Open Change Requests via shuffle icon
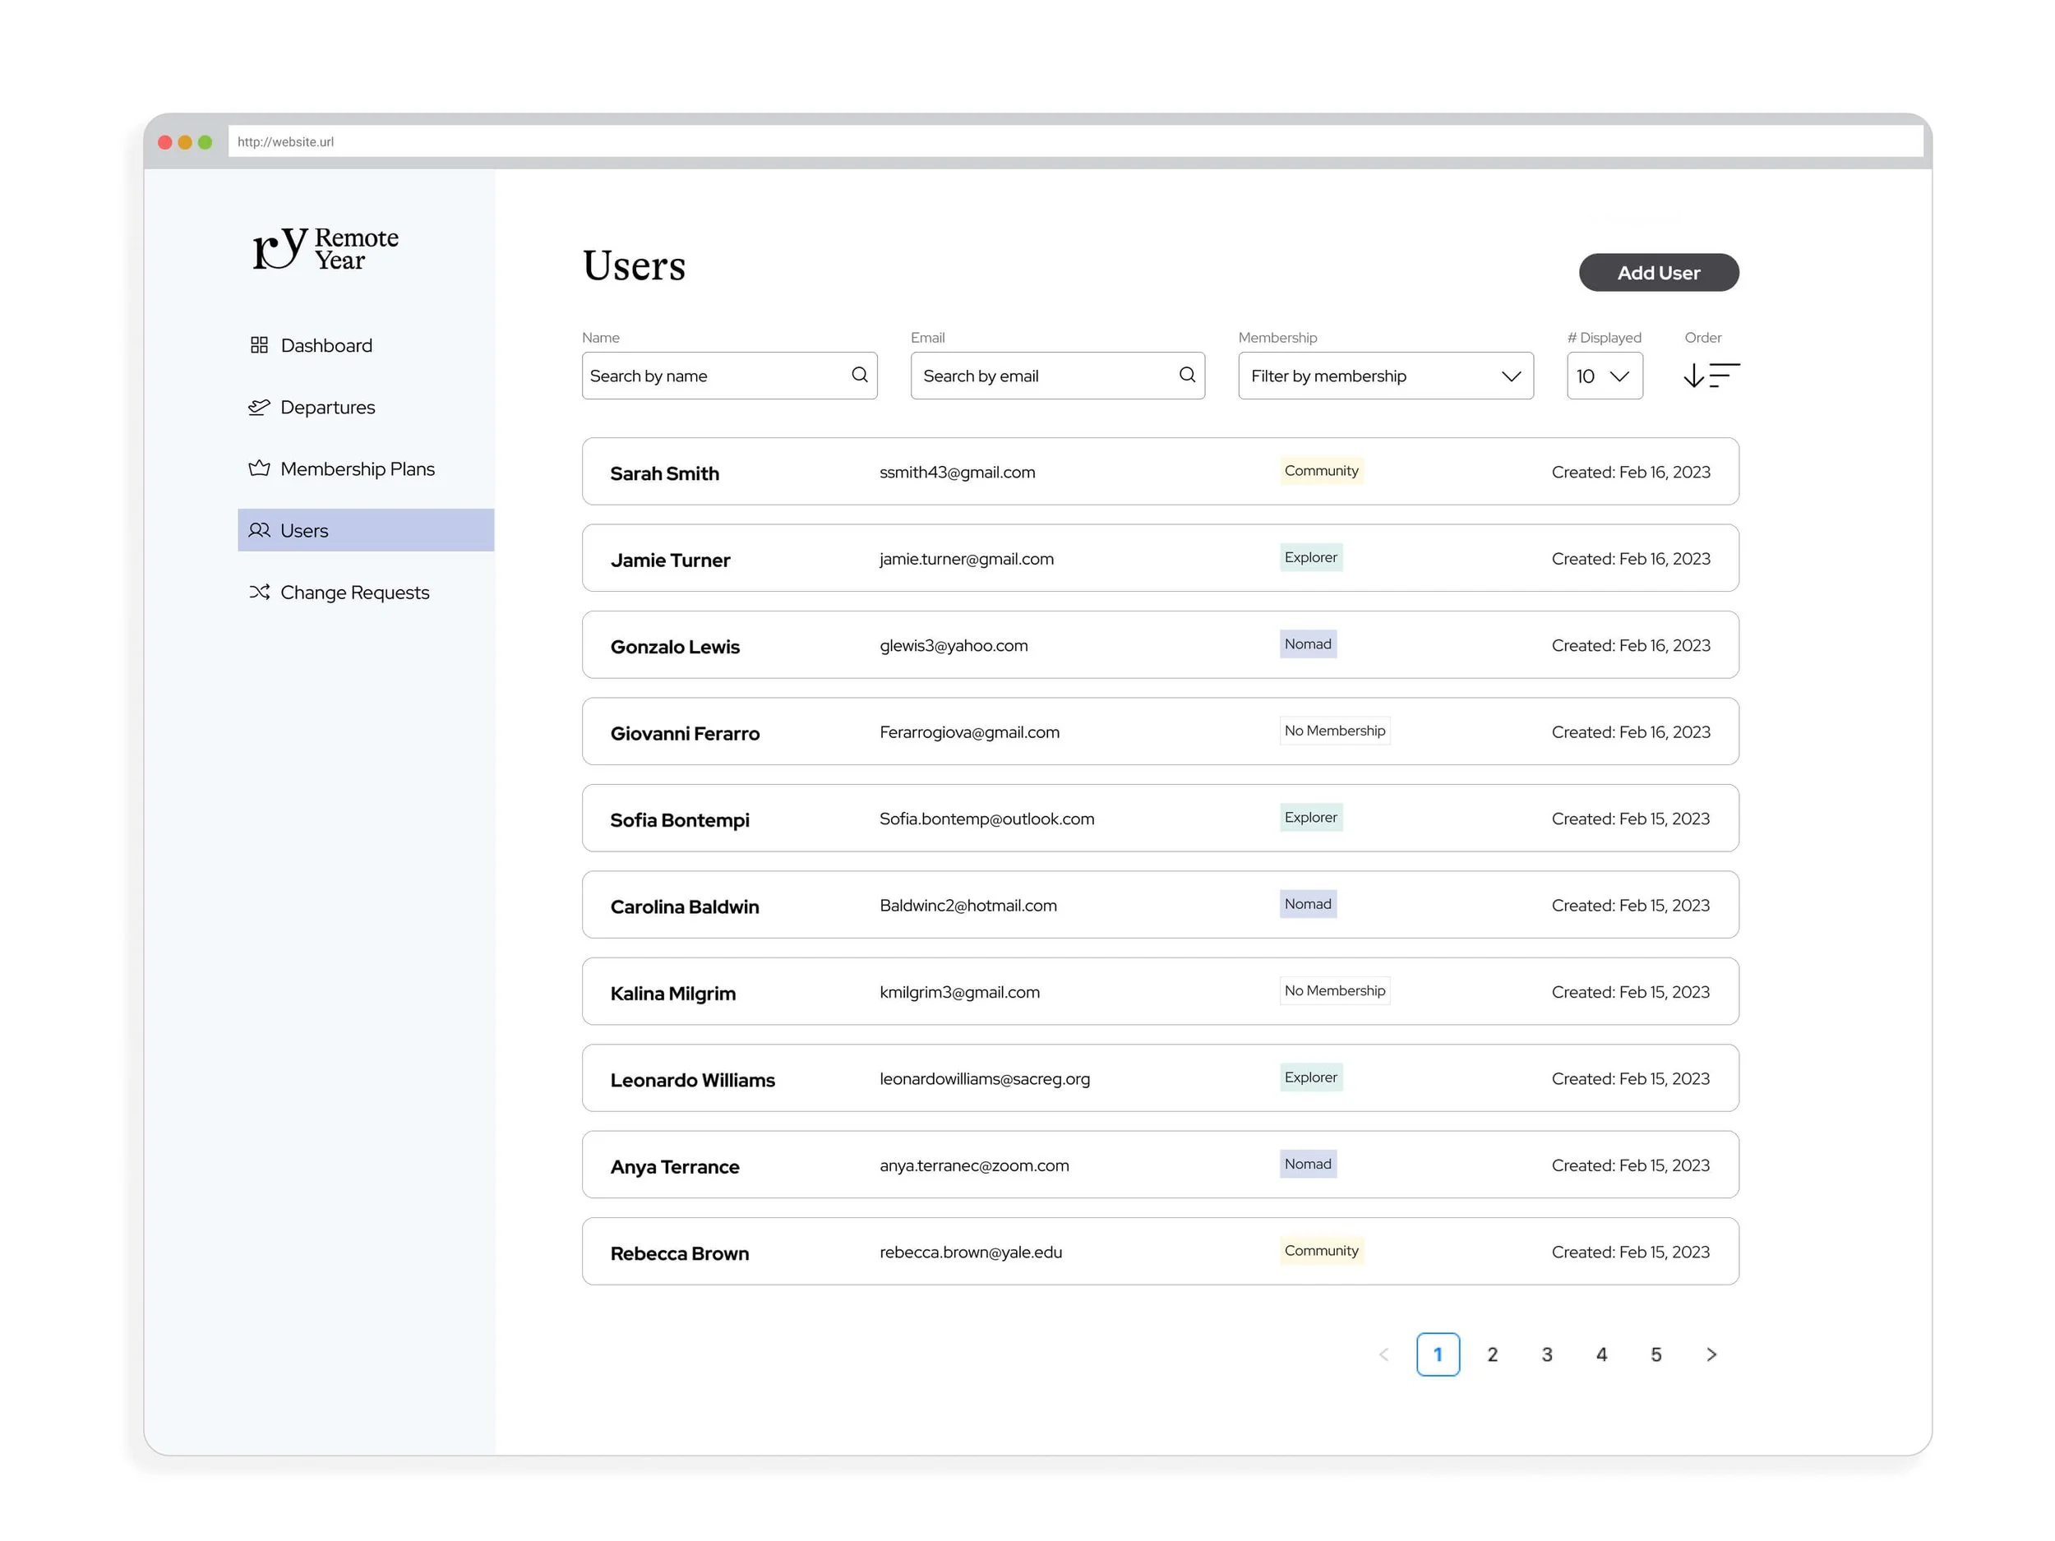This screenshot has width=2055, height=1541. pos(259,592)
